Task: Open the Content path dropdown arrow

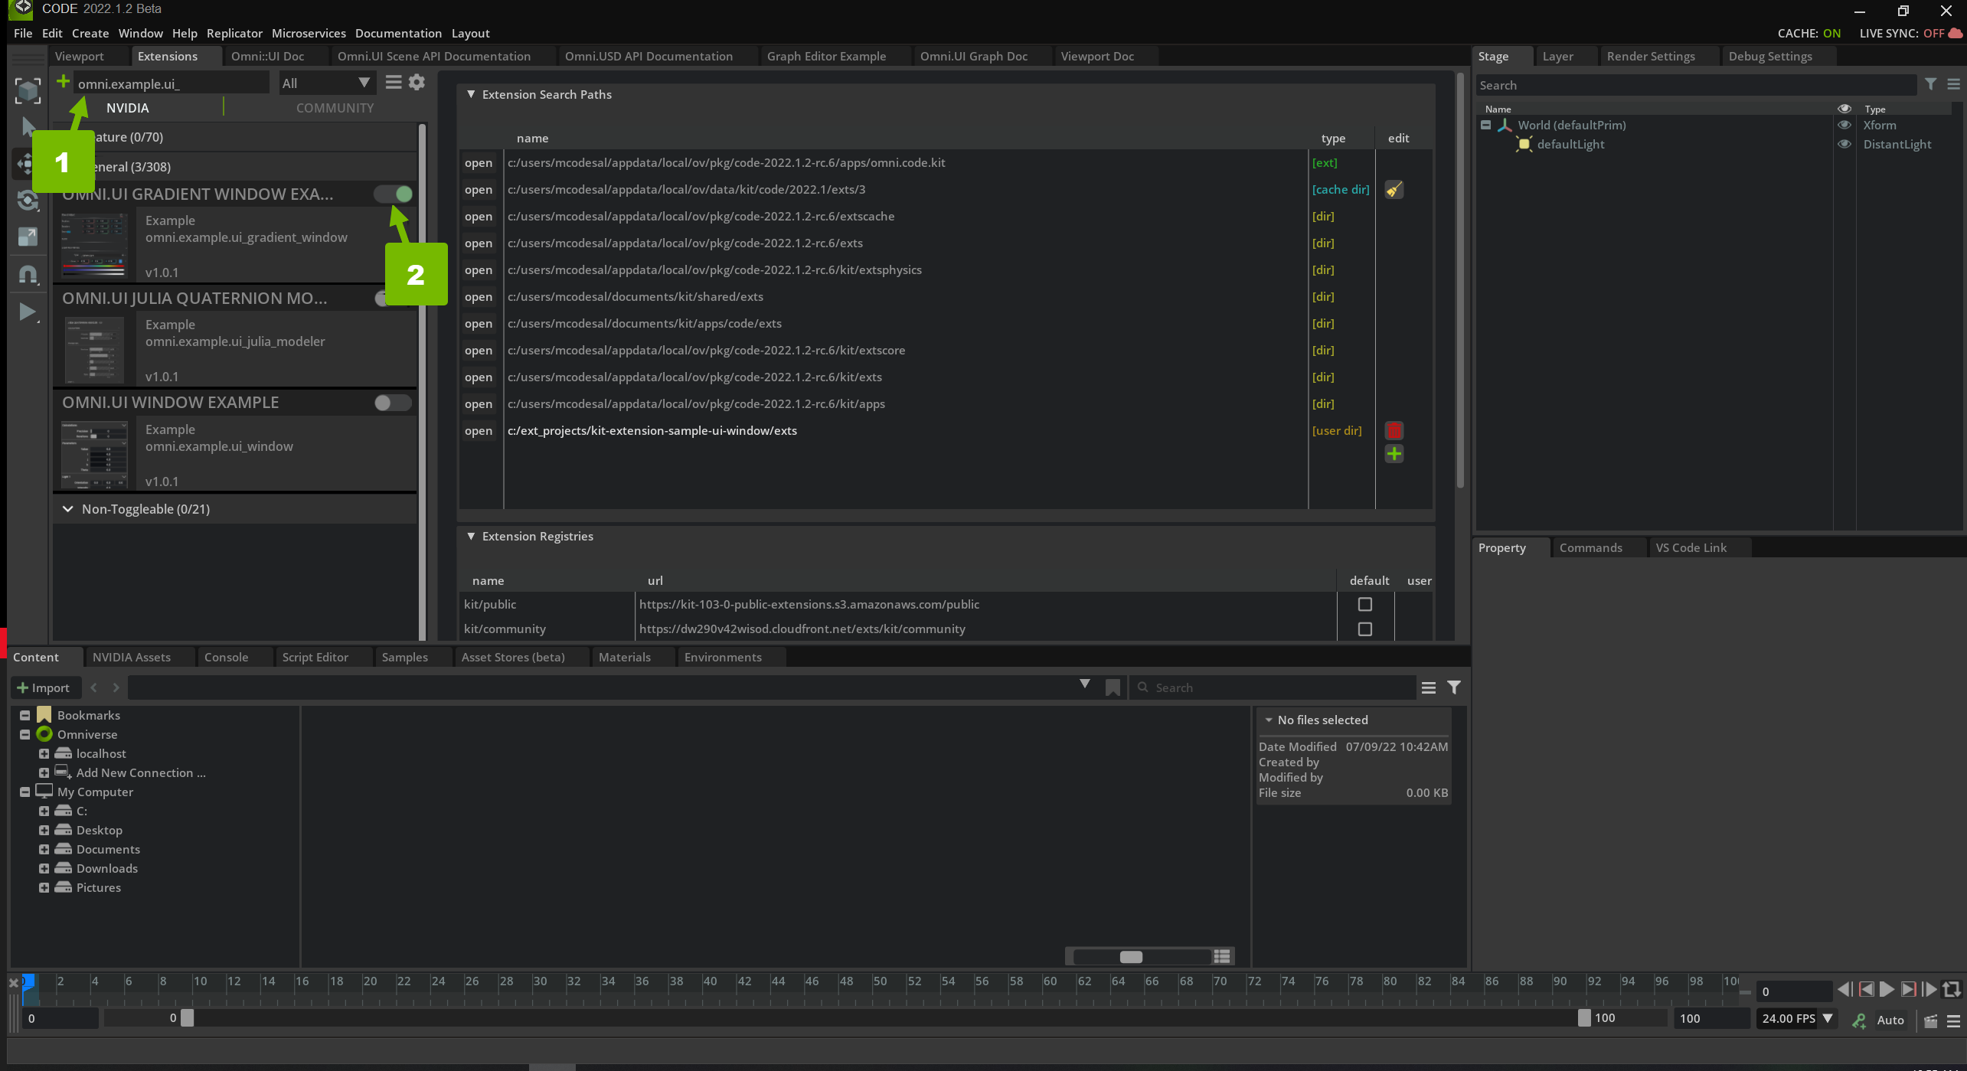Action: 1084,684
